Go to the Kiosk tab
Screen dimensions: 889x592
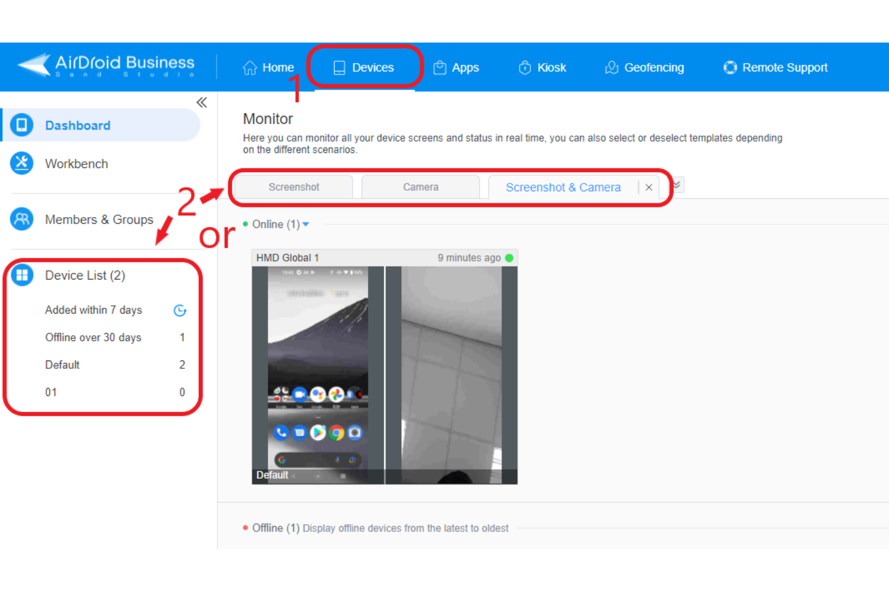[x=542, y=68]
